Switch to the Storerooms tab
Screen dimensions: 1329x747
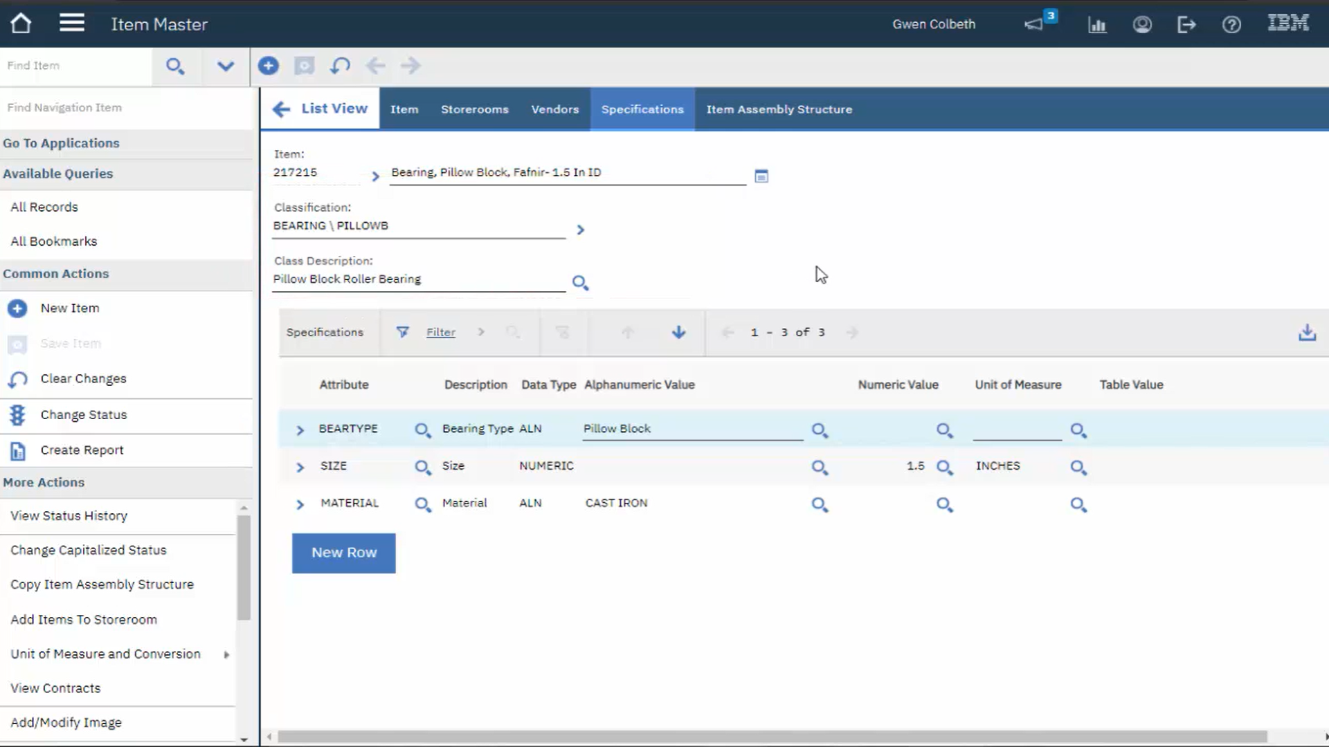(x=475, y=109)
